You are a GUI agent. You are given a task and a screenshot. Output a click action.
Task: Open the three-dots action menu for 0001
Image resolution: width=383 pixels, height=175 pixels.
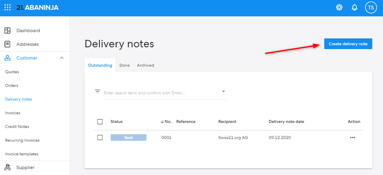click(353, 137)
